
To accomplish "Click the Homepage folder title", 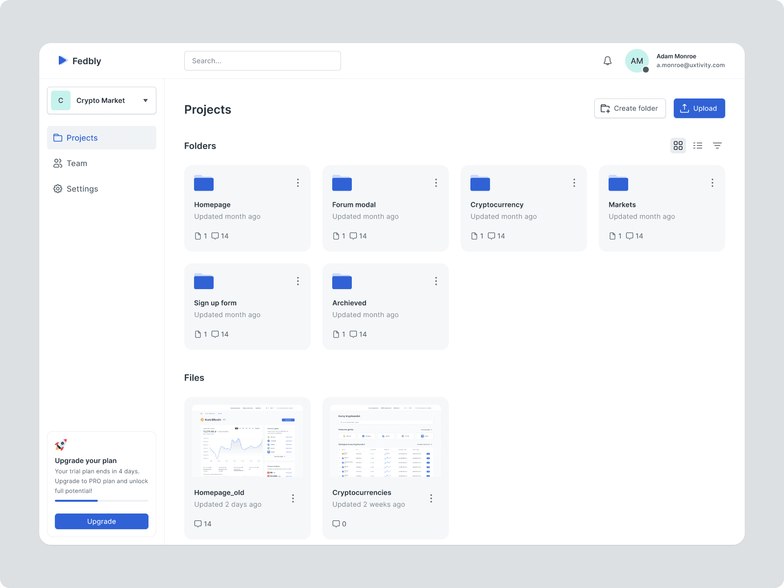I will coord(212,205).
